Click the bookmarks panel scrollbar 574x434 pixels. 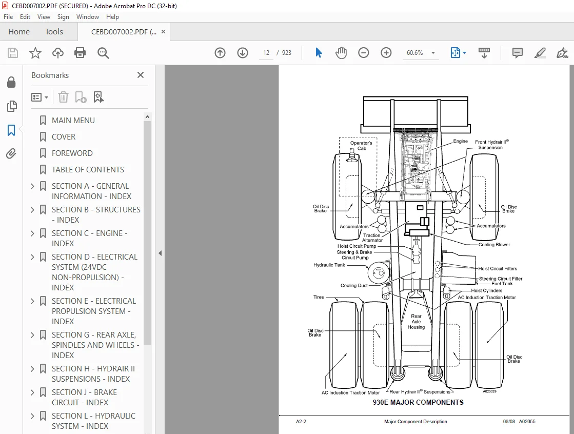point(148,232)
